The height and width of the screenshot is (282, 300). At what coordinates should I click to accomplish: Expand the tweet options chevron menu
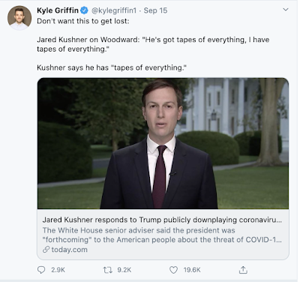click(286, 10)
